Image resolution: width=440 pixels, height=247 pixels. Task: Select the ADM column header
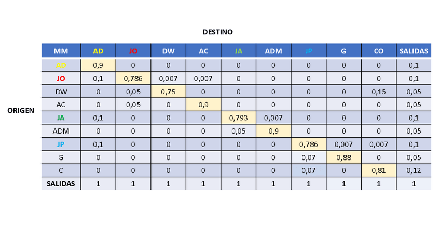[273, 51]
